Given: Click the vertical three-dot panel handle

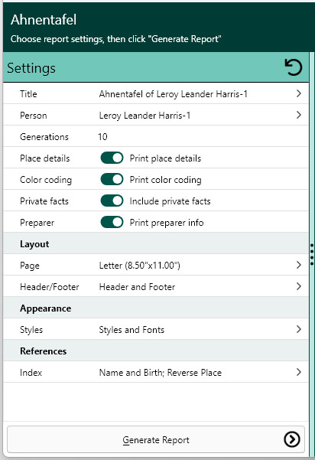Looking at the screenshot, I should [x=312, y=254].
